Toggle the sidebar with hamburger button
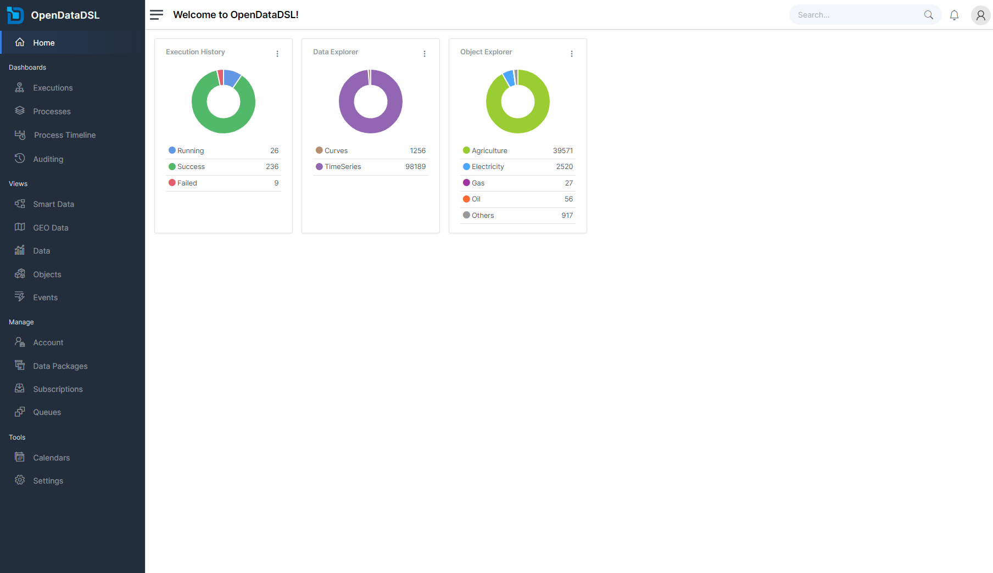Screen dimensions: 993x573 pos(157,15)
